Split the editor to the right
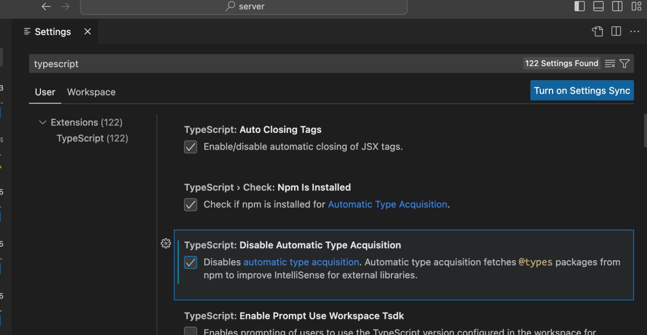 pyautogui.click(x=616, y=32)
